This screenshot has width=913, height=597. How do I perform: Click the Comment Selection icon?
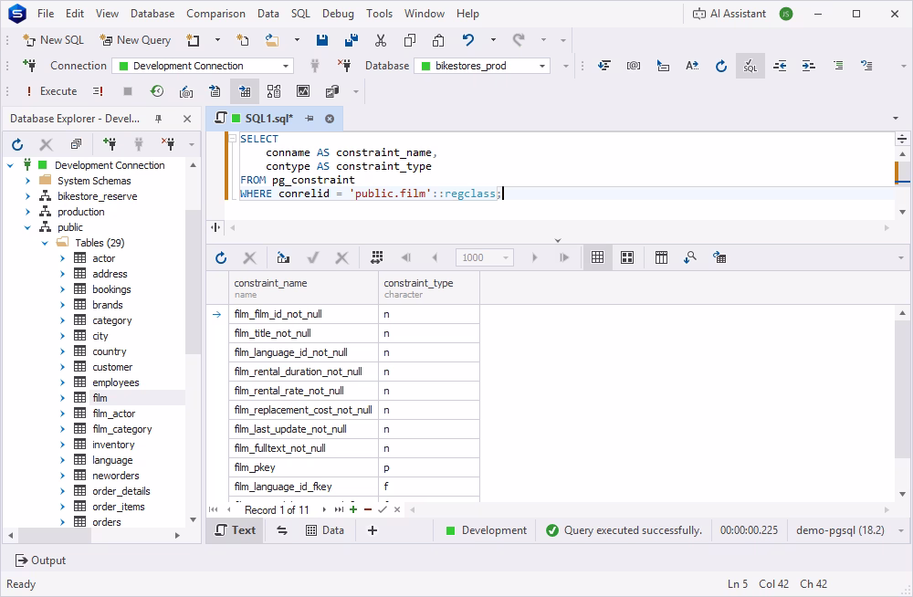click(838, 65)
